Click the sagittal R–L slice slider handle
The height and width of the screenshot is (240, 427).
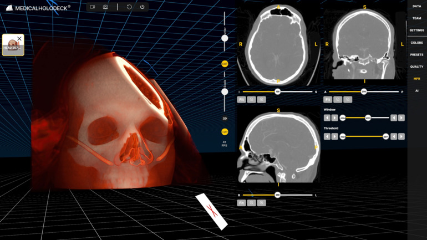click(x=277, y=195)
